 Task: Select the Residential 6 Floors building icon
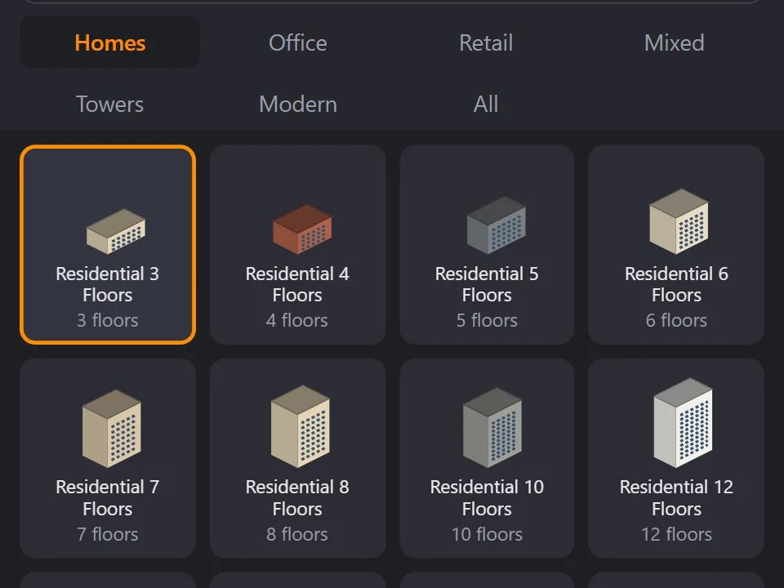coord(679,221)
